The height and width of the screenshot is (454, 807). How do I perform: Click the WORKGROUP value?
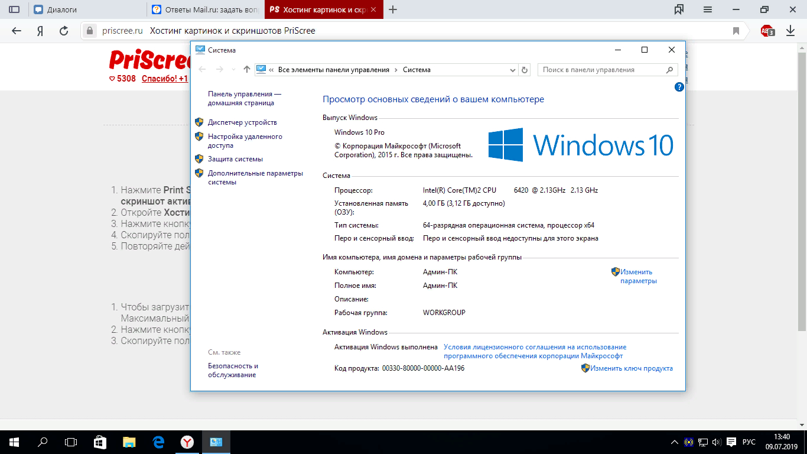(x=444, y=312)
